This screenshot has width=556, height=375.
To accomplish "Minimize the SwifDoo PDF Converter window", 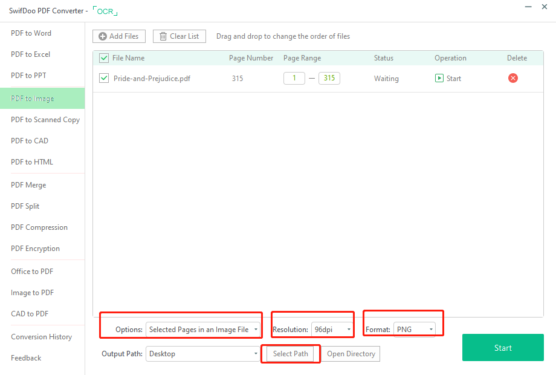I will pos(528,7).
